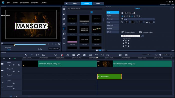This screenshot has width=175, height=98.
Task: Mute the Видео track audio
Action: (x=13, y=65)
